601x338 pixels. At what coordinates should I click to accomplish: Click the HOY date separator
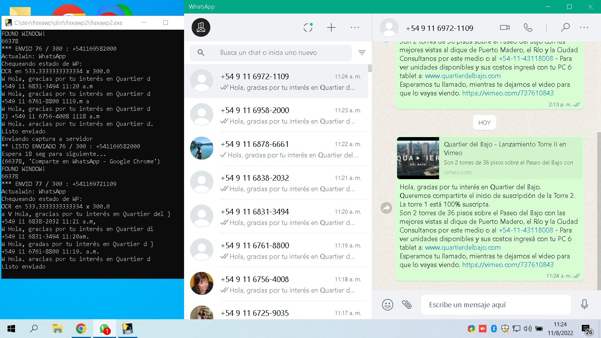coord(484,122)
